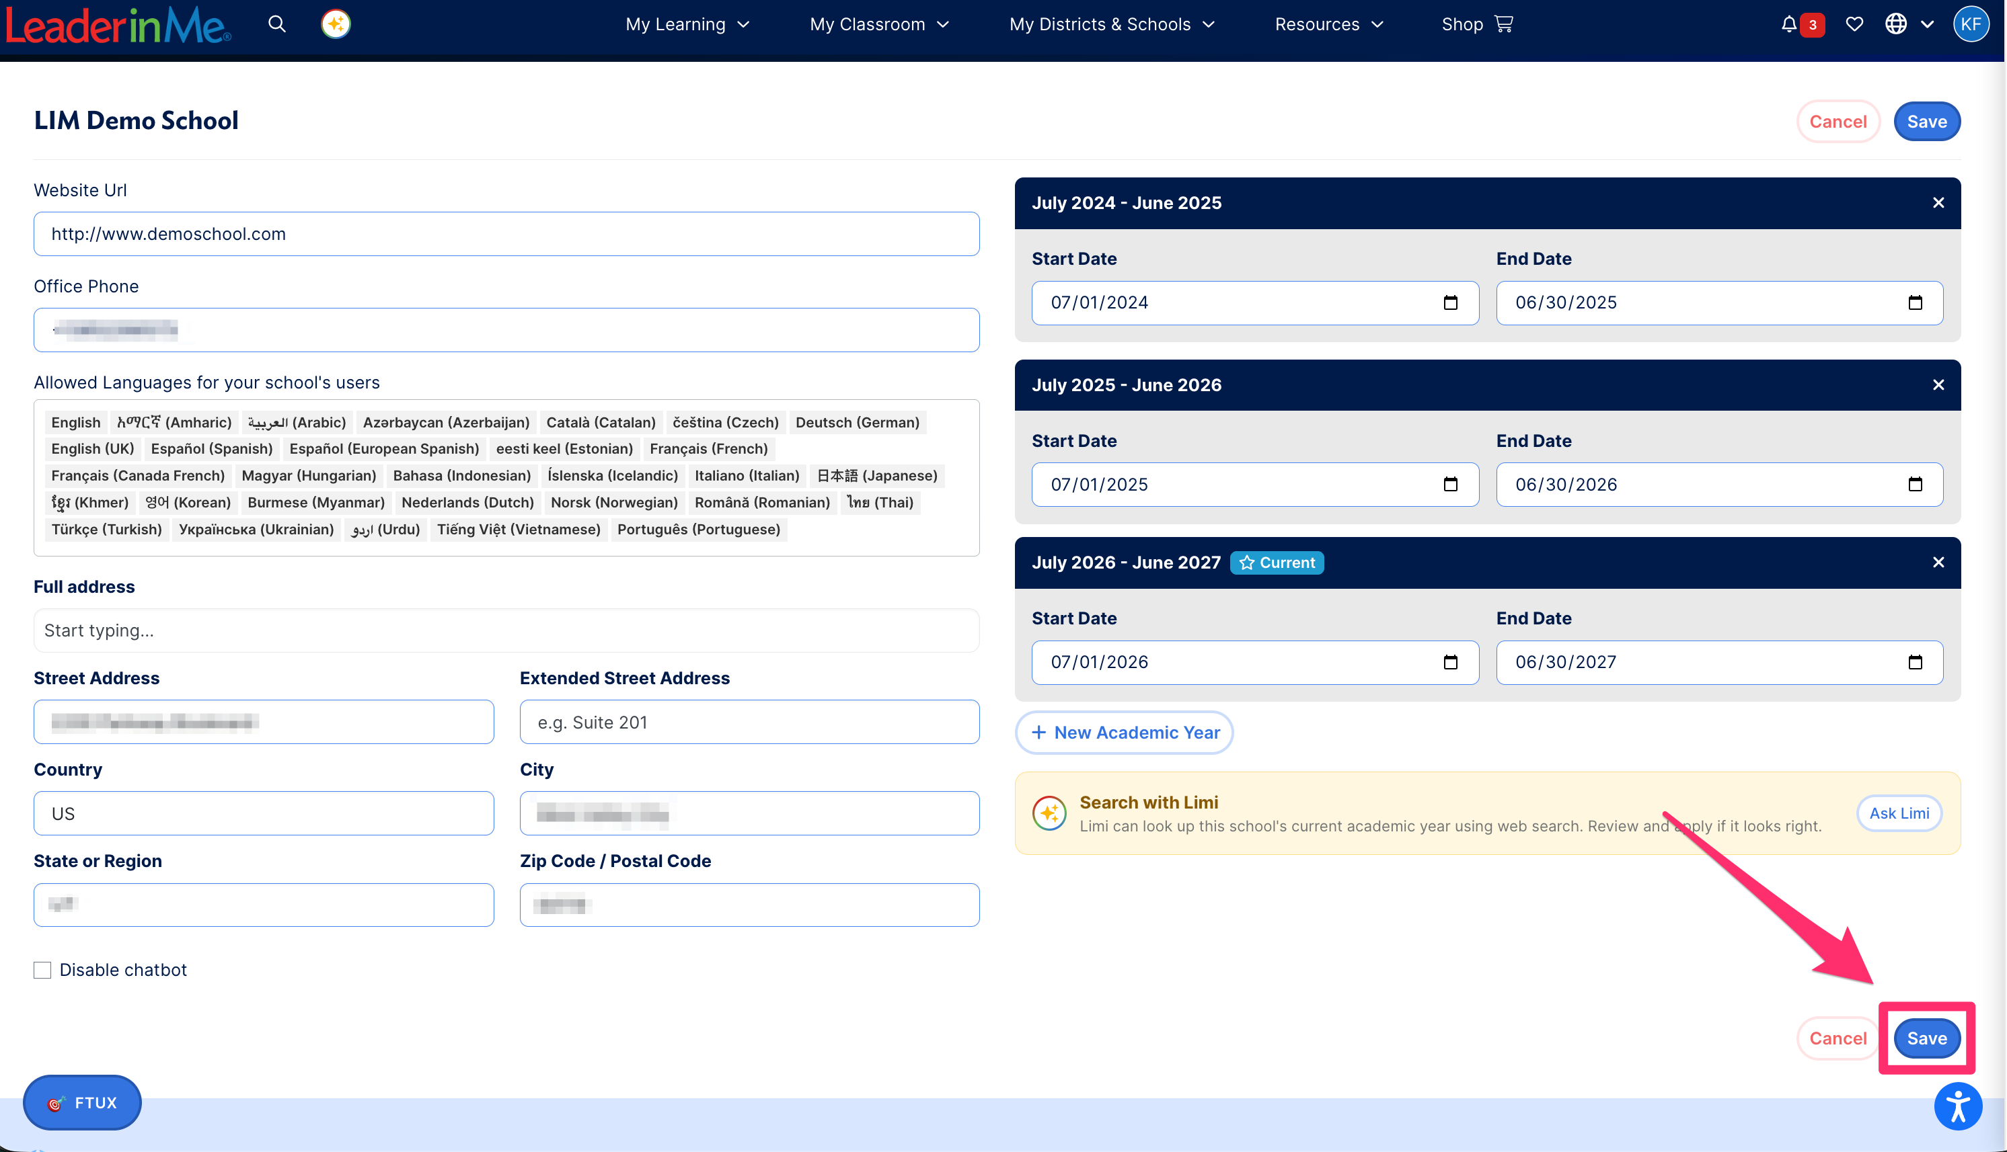The image size is (2007, 1152).
Task: Open the search magnifier in header
Action: click(276, 24)
